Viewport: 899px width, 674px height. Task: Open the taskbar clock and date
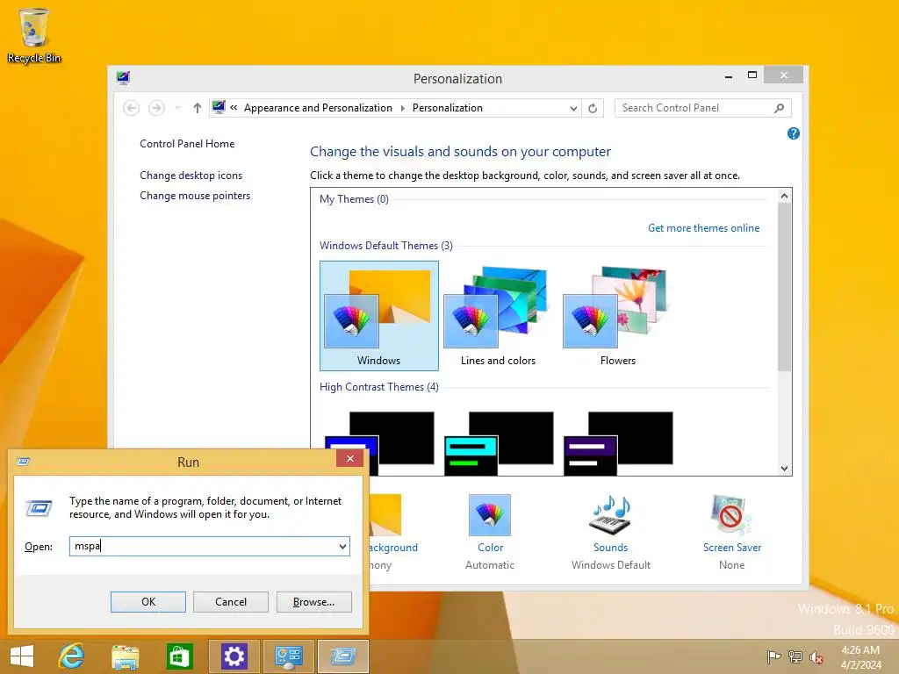(860, 656)
